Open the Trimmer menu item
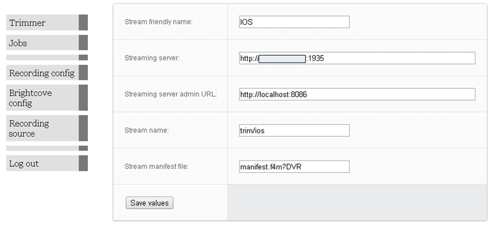The width and height of the screenshot is (497, 232). coord(27,23)
